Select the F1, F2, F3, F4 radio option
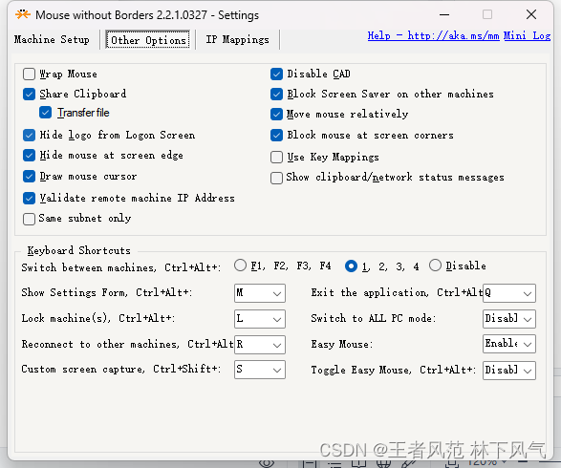 (240, 266)
